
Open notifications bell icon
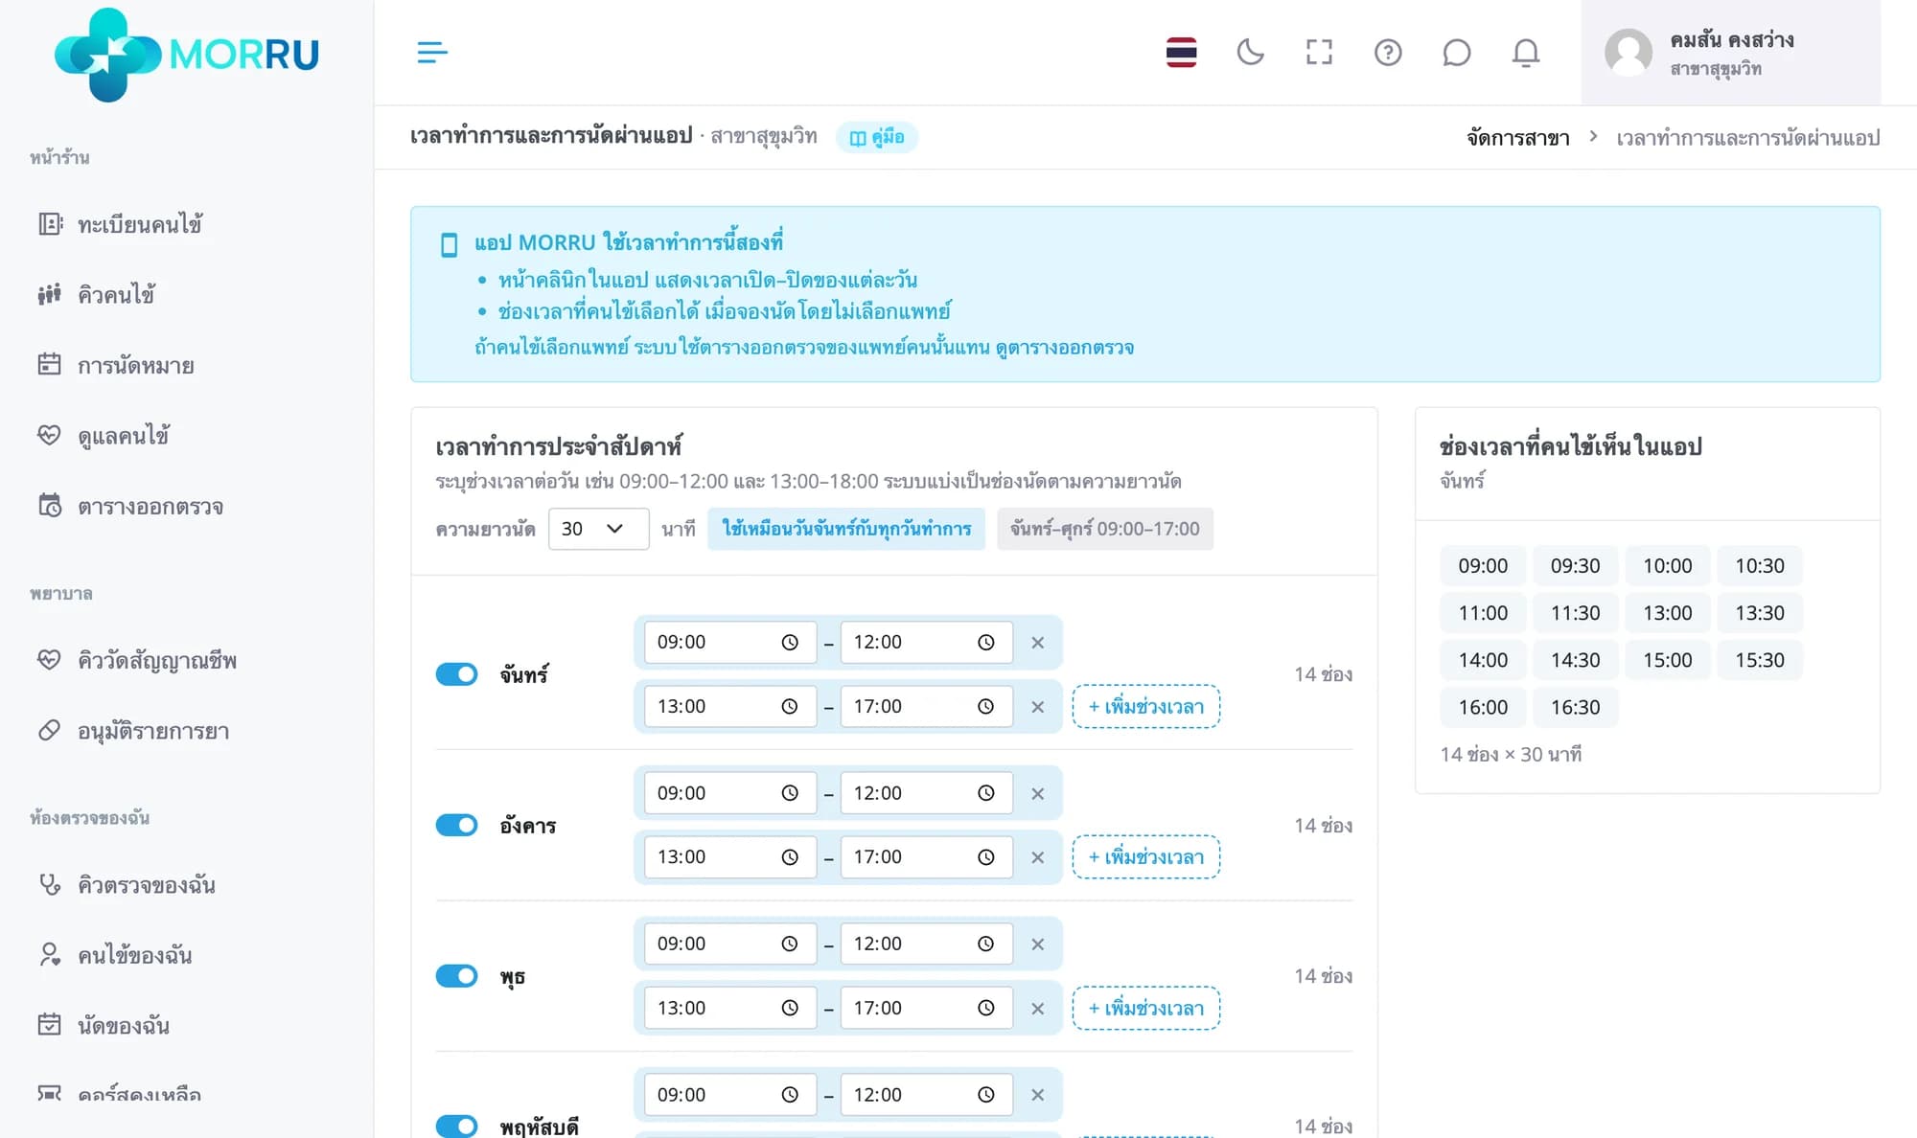(x=1526, y=52)
